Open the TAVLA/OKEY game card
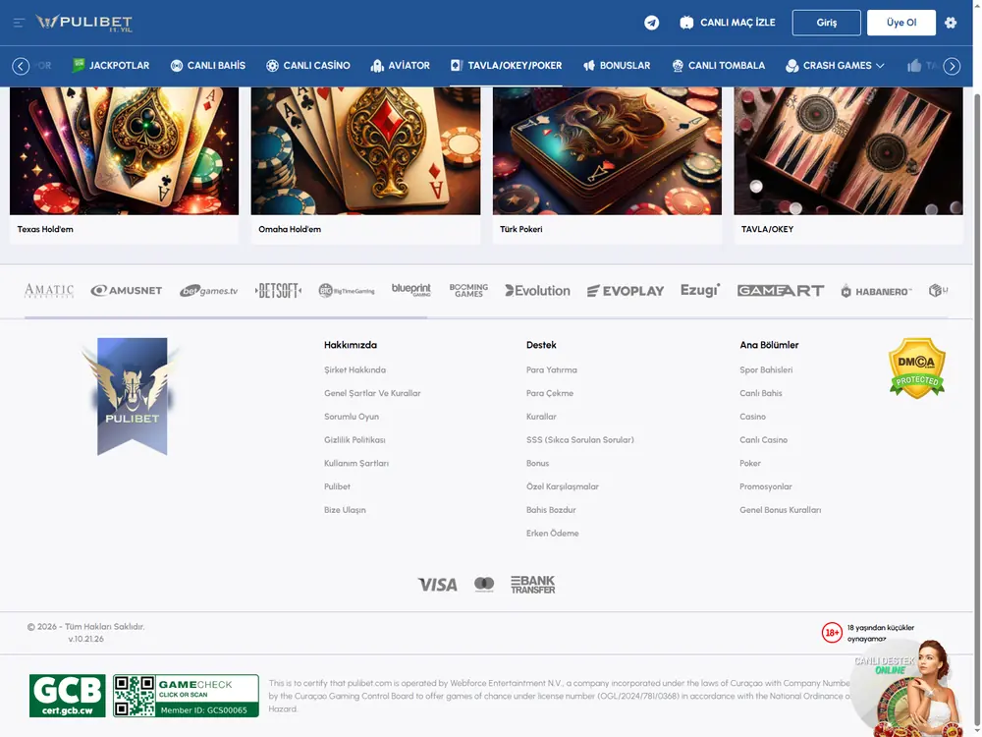 pos(848,165)
